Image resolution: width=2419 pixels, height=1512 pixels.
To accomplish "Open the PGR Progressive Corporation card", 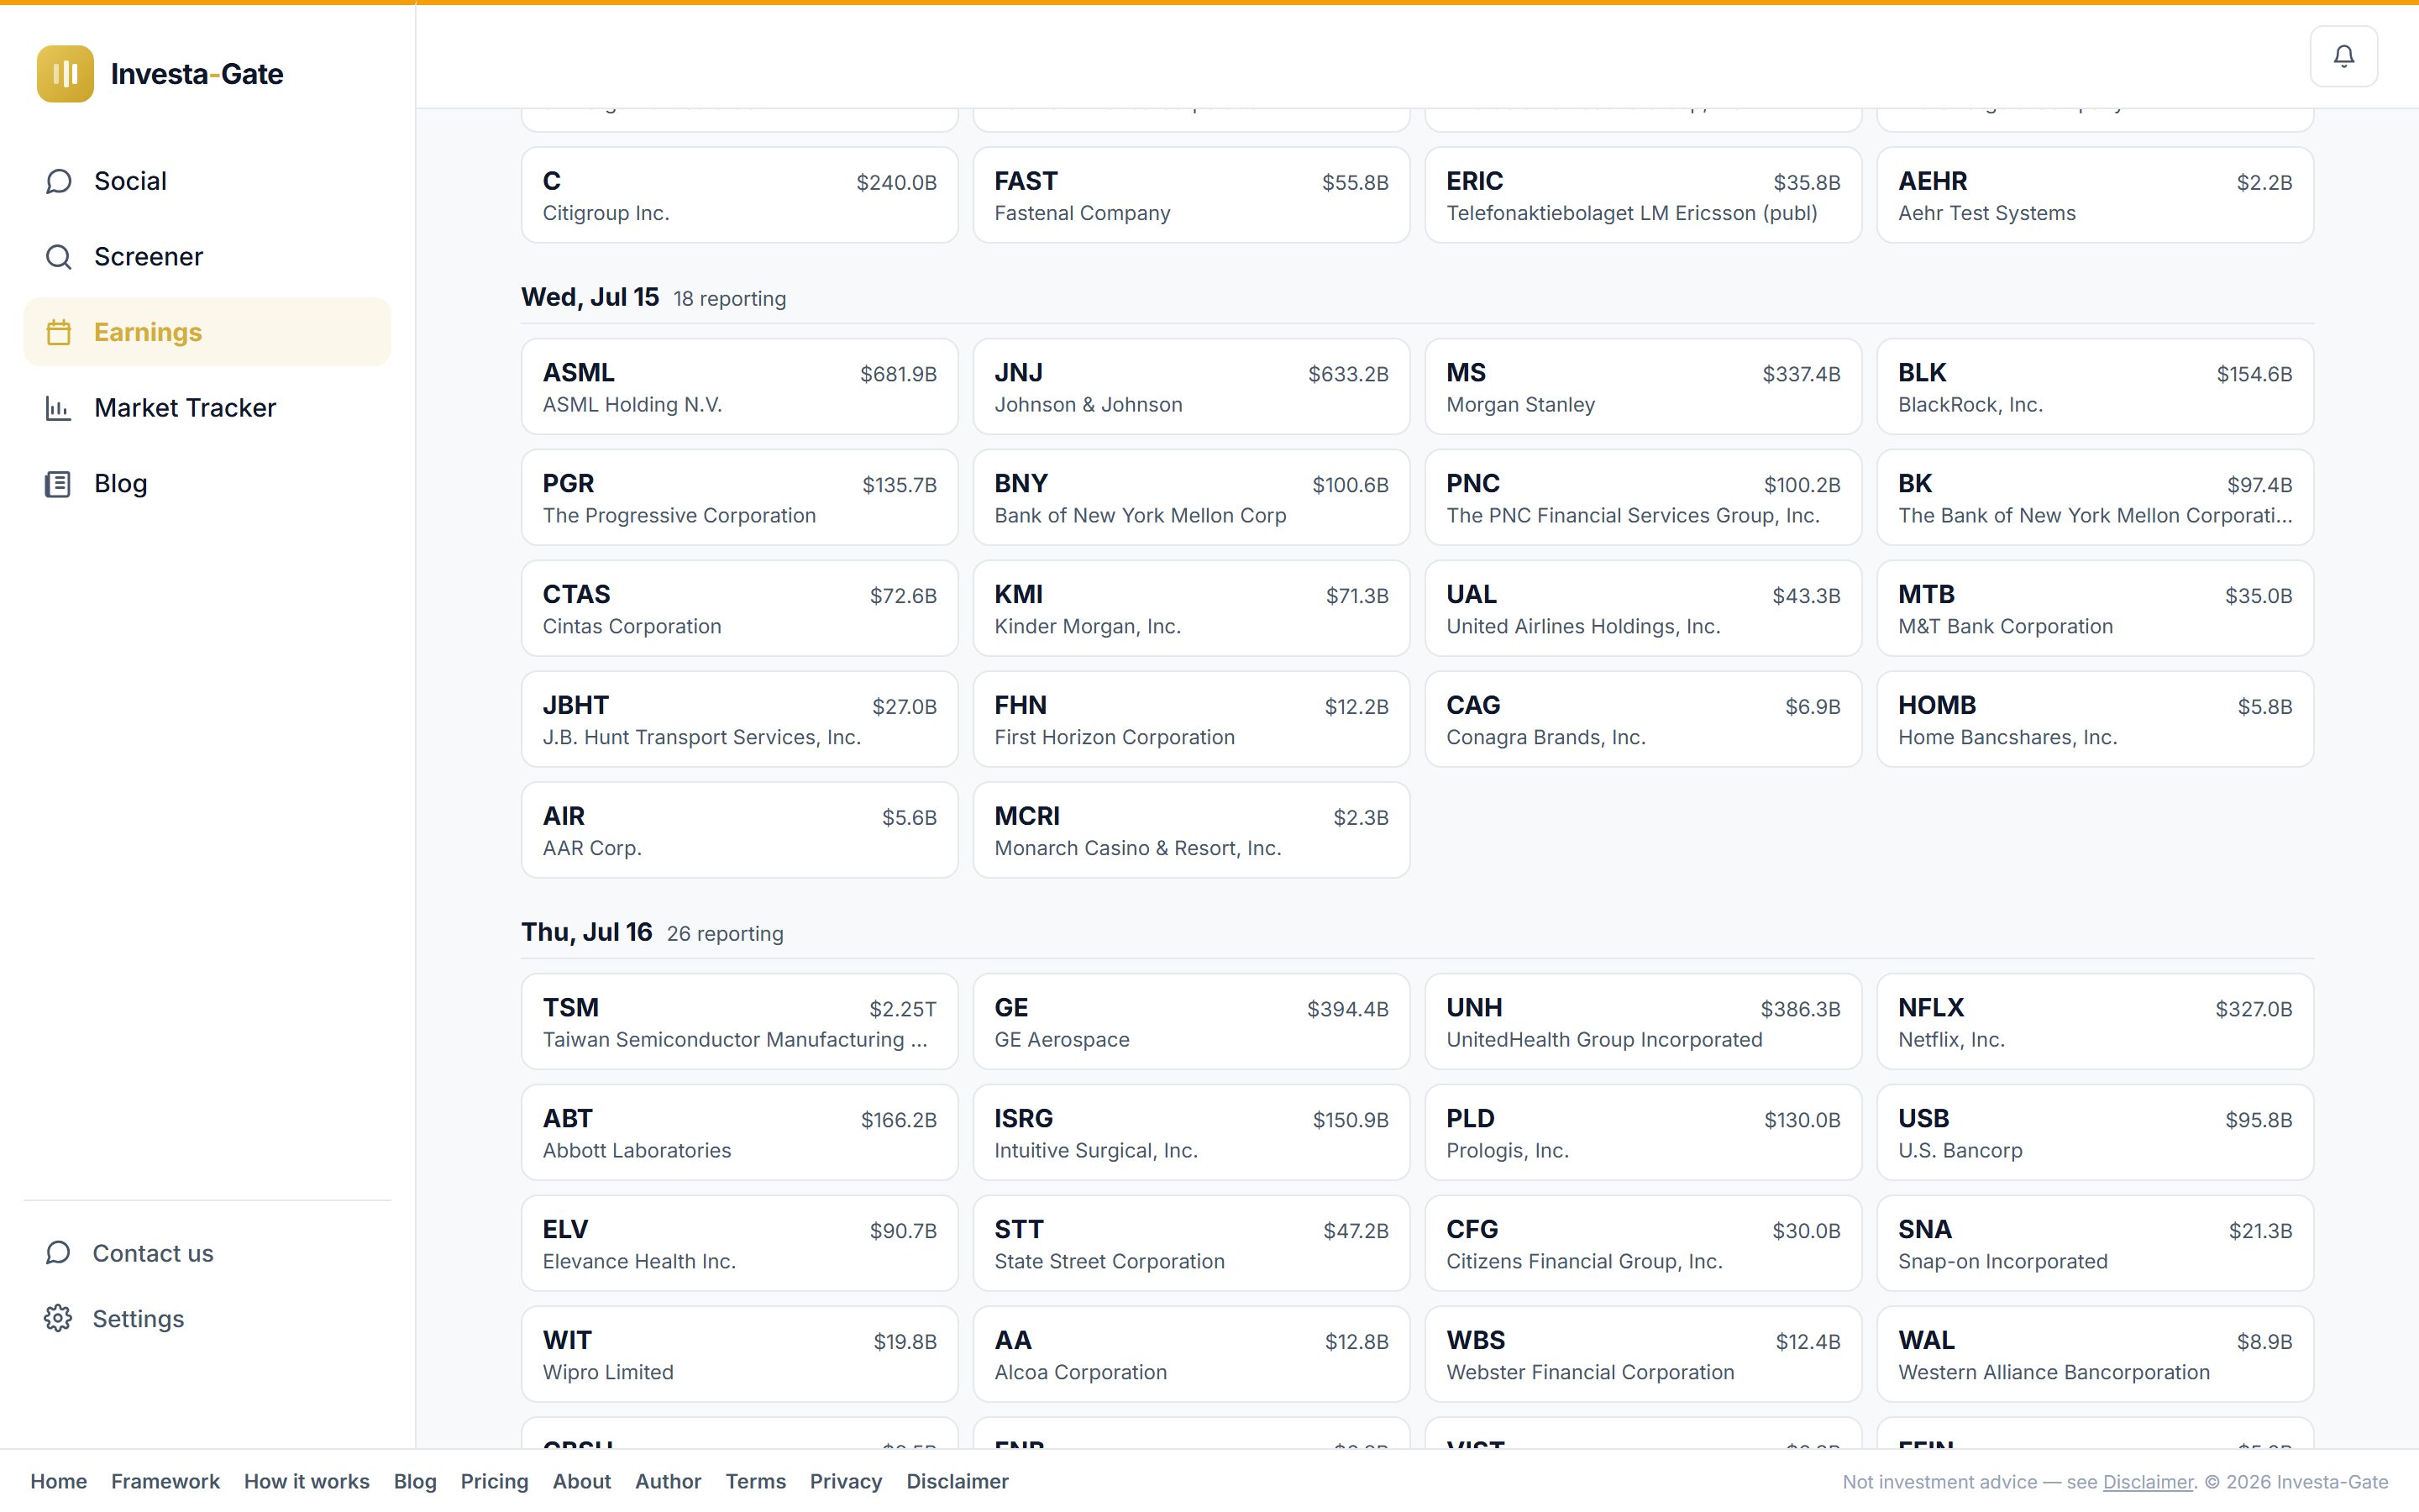I will pos(740,497).
